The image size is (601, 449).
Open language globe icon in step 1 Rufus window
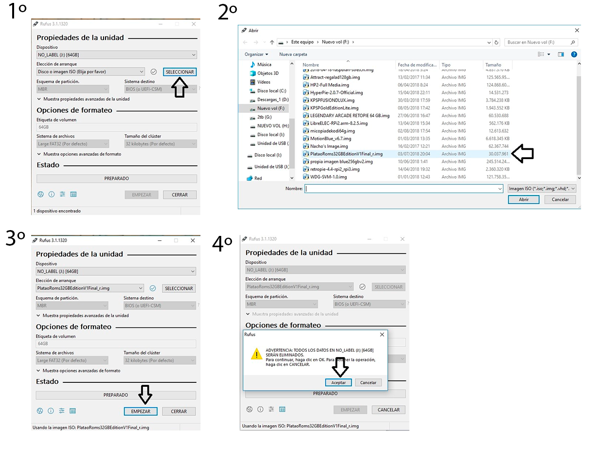40,194
